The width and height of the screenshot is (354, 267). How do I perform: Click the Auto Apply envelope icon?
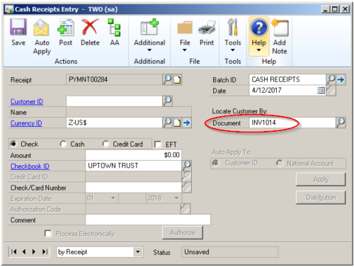pos(41,28)
